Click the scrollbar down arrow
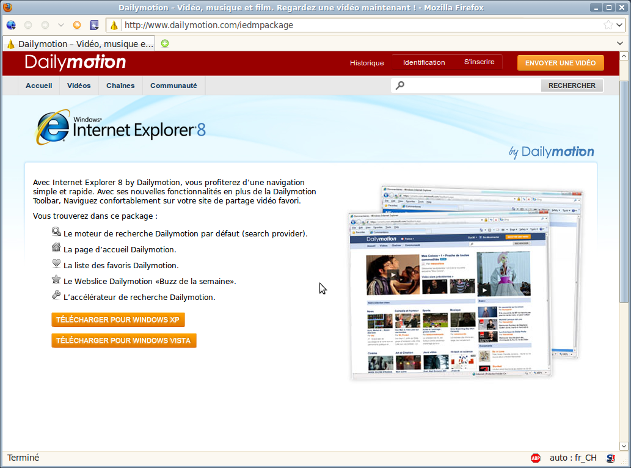Screen dimensions: 631x468 pos(624,446)
